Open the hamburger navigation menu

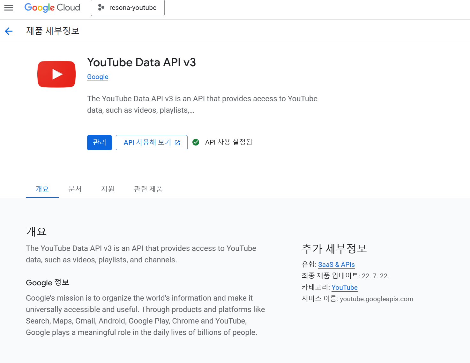(x=9, y=8)
